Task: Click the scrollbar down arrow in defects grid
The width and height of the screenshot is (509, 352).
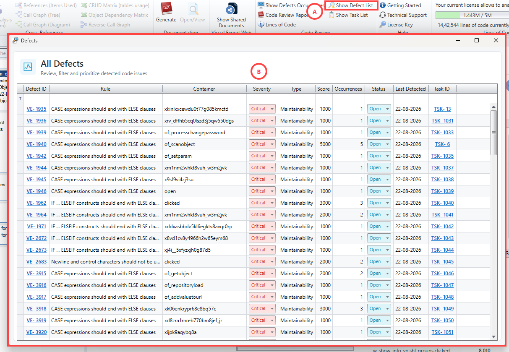Action: click(x=493, y=337)
